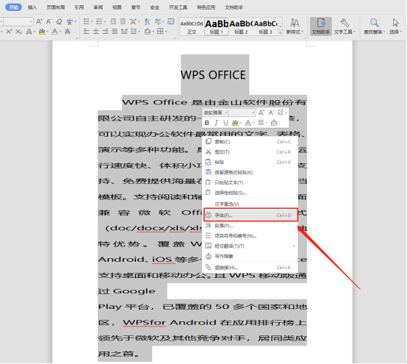Click the 新样式 new style icon
Image resolution: width=407 pixels, height=364 pixels.
coord(295,23)
